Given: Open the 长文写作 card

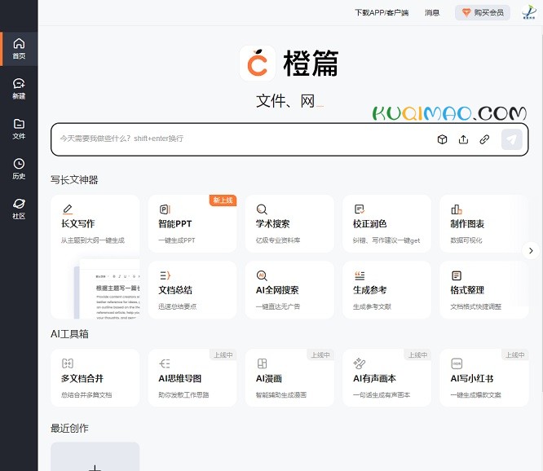Looking at the screenshot, I should pyautogui.click(x=95, y=257).
